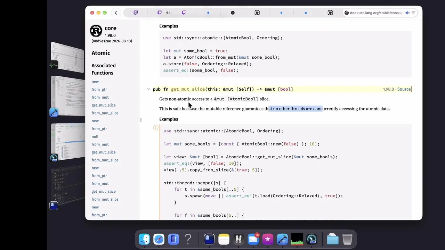Screen dimensions: 445x250
Task: Click 'let mut some_bool = true;' code line
Action: tap(195, 51)
